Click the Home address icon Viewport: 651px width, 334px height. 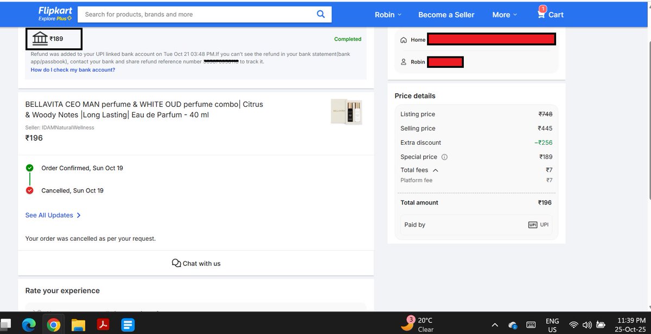click(403, 40)
